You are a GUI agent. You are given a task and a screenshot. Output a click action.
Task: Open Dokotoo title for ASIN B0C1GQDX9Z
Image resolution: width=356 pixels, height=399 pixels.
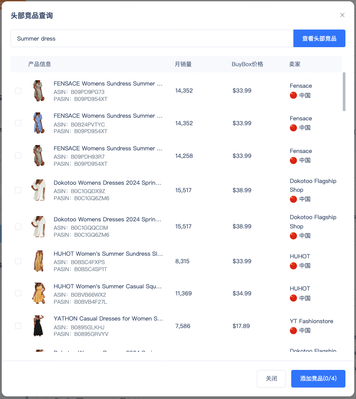click(x=108, y=183)
